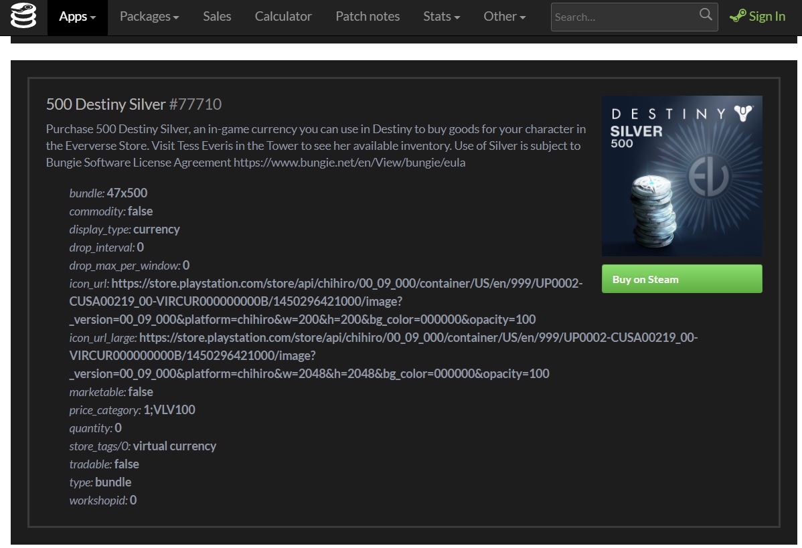The height and width of the screenshot is (548, 802).
Task: Click the magnifying glass search icon
Action: pos(706,15)
